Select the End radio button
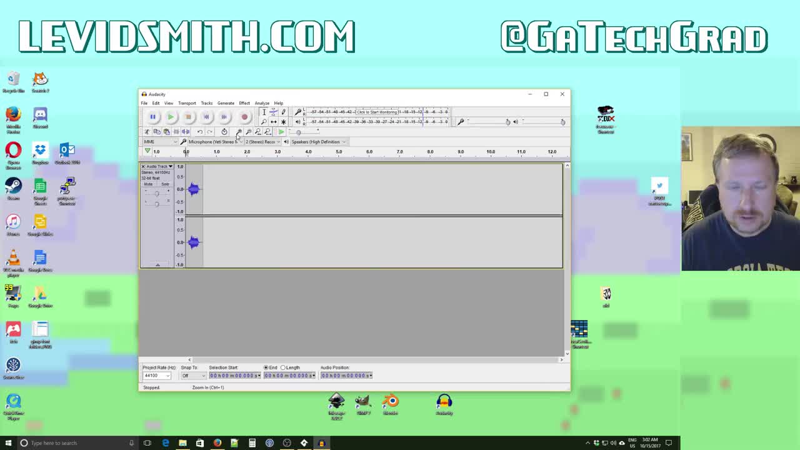Screen dimensions: 800x450 [x=266, y=367]
